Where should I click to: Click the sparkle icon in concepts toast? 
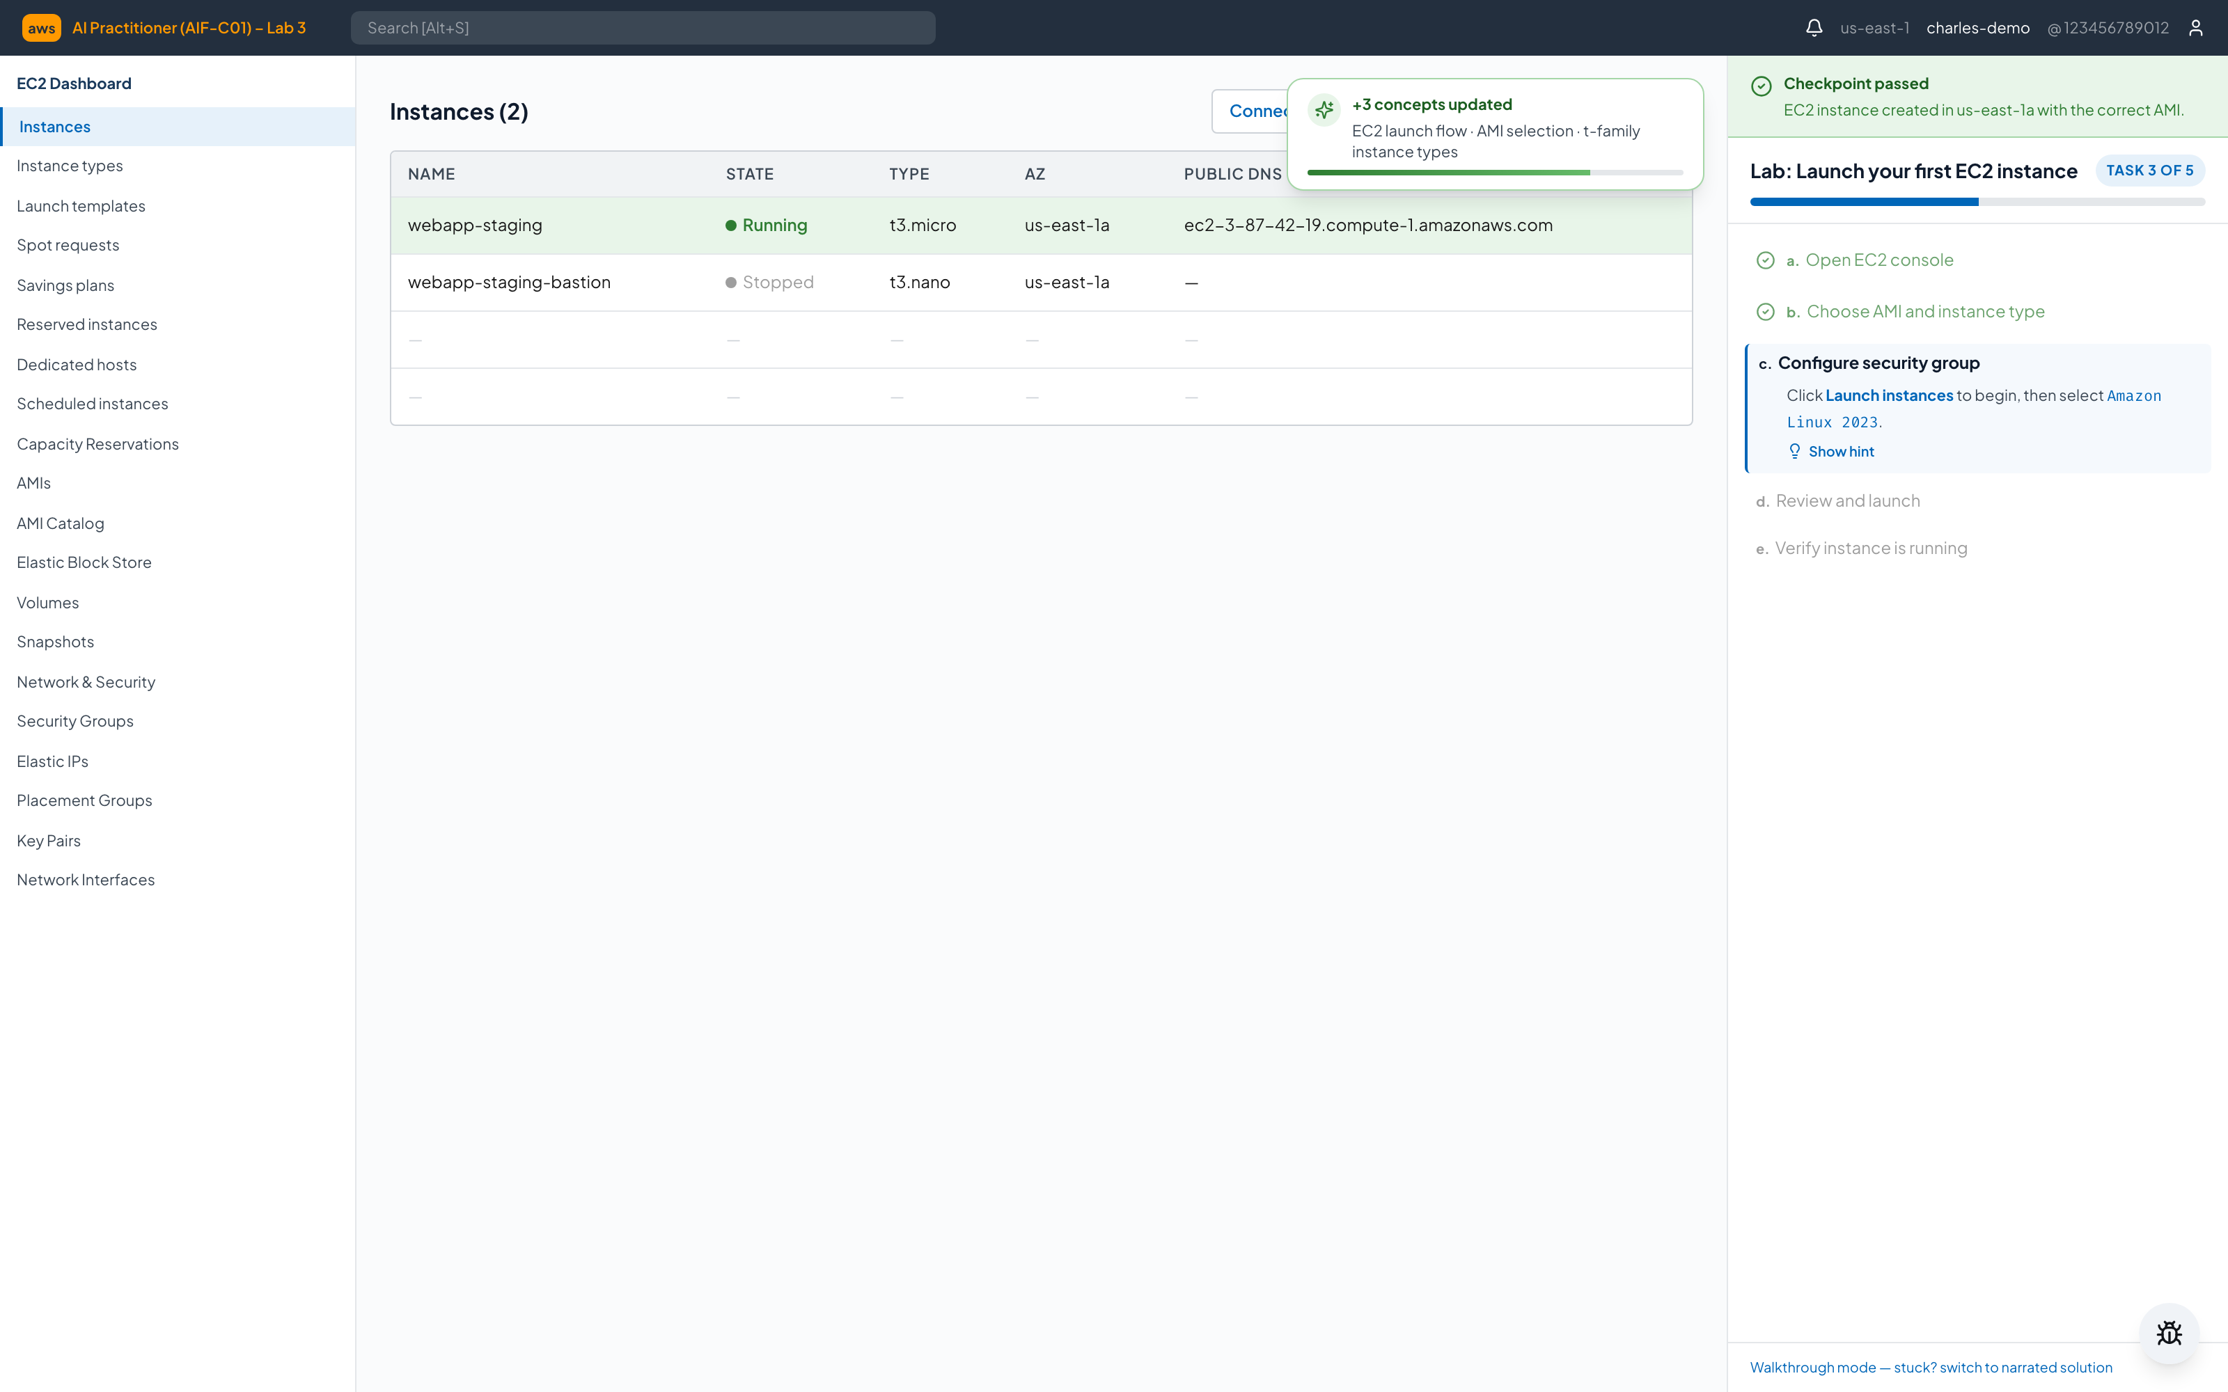point(1324,111)
